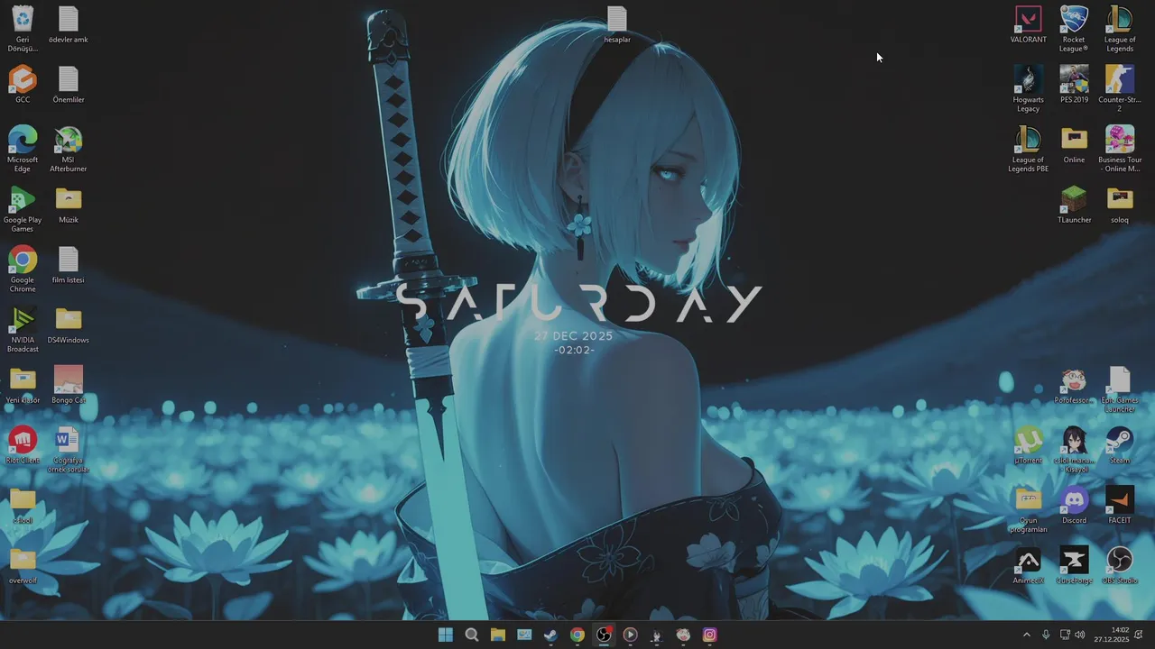Open the media player taskbar icon

click(630, 635)
